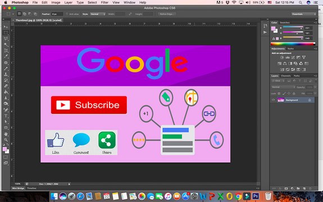The width and height of the screenshot is (323, 202).
Task: Open the Window menu
Action: 129,2
